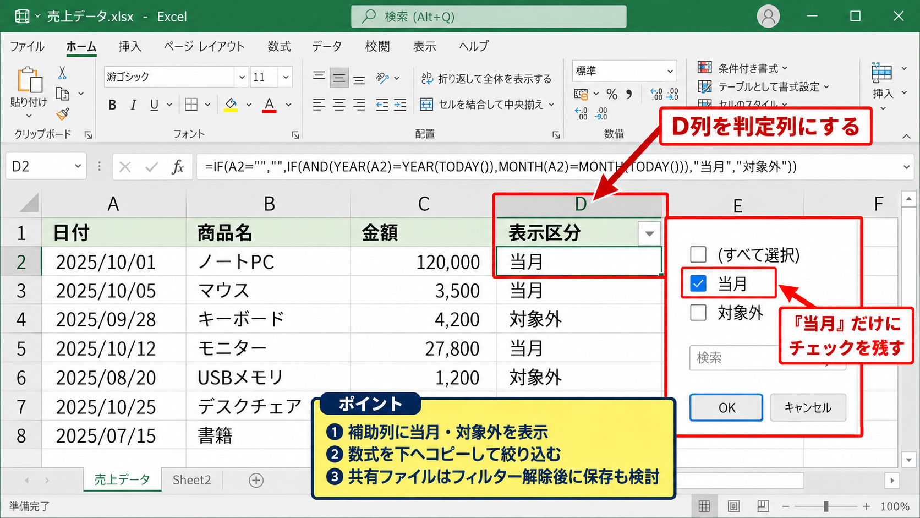Switch to Normal view in status bar
Image resolution: width=920 pixels, height=518 pixels.
[704, 506]
